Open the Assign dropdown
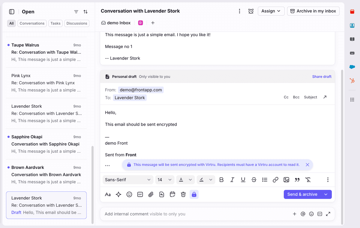360x228 pixels. point(271,11)
